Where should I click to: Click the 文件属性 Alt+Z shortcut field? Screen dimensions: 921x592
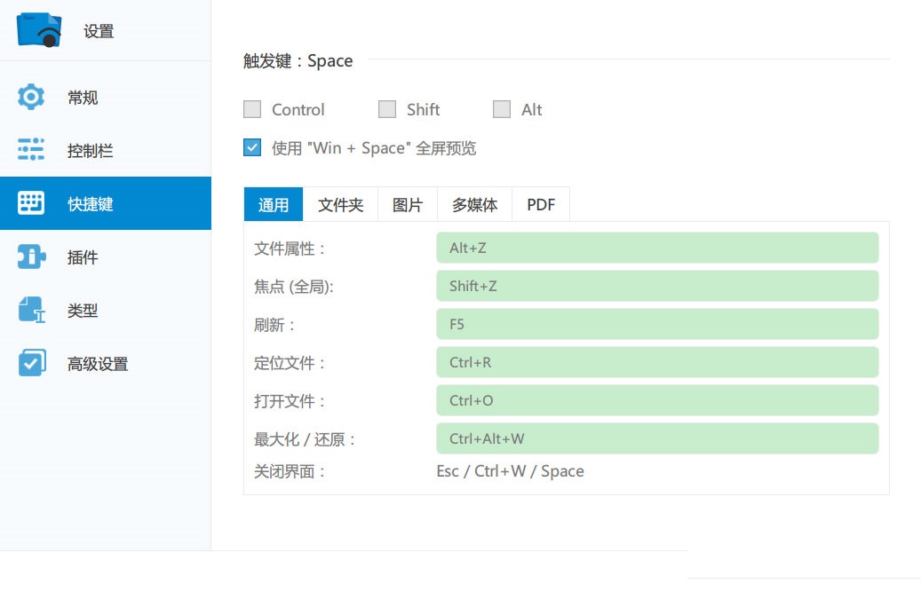click(657, 248)
